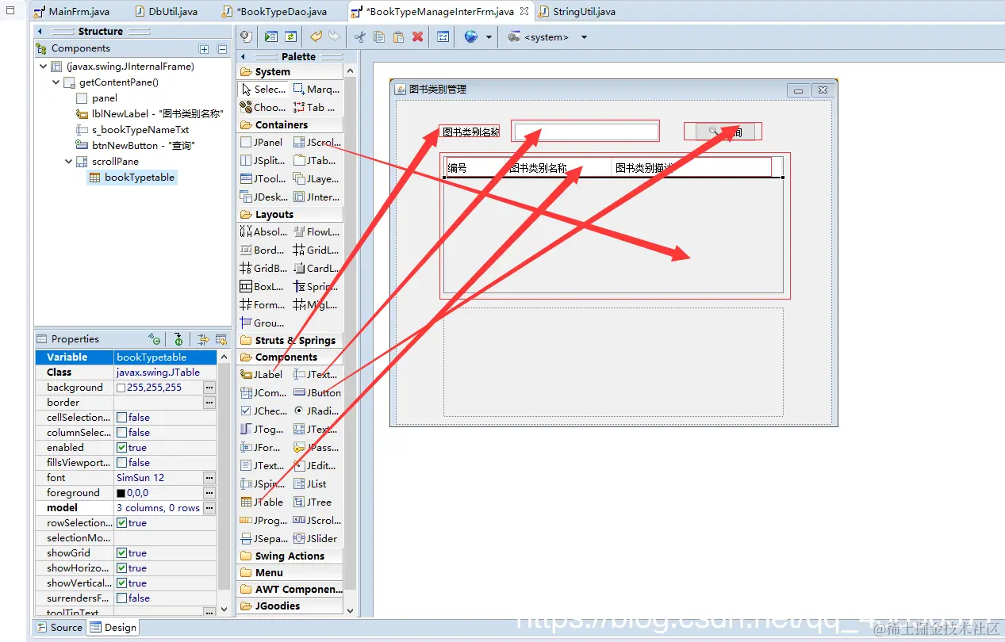Uncheck the enabled property checkbox

click(121, 448)
